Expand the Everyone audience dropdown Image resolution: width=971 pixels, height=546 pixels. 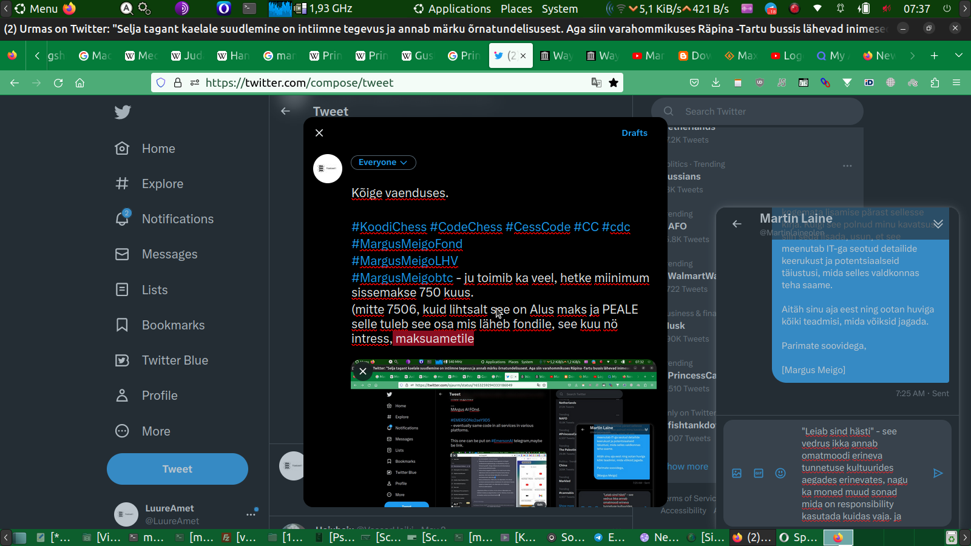[x=383, y=163]
